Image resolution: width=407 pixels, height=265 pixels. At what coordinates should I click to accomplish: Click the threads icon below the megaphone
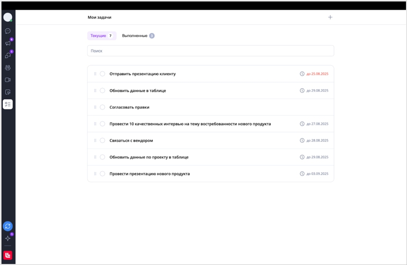8,56
